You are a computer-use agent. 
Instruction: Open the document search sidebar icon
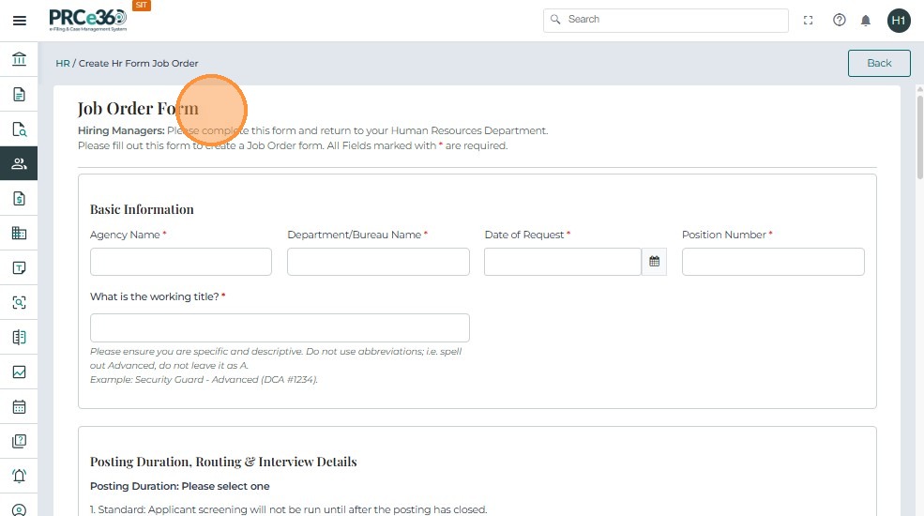(19, 129)
